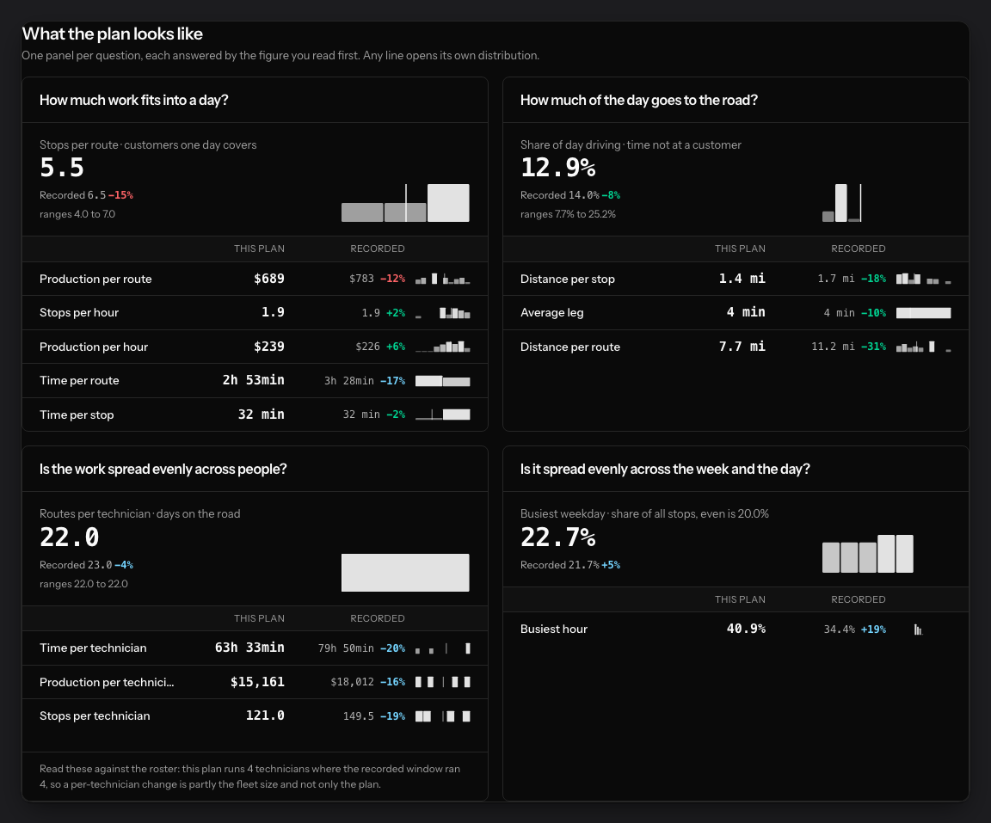Click the Stops per route histogram

[x=405, y=203]
